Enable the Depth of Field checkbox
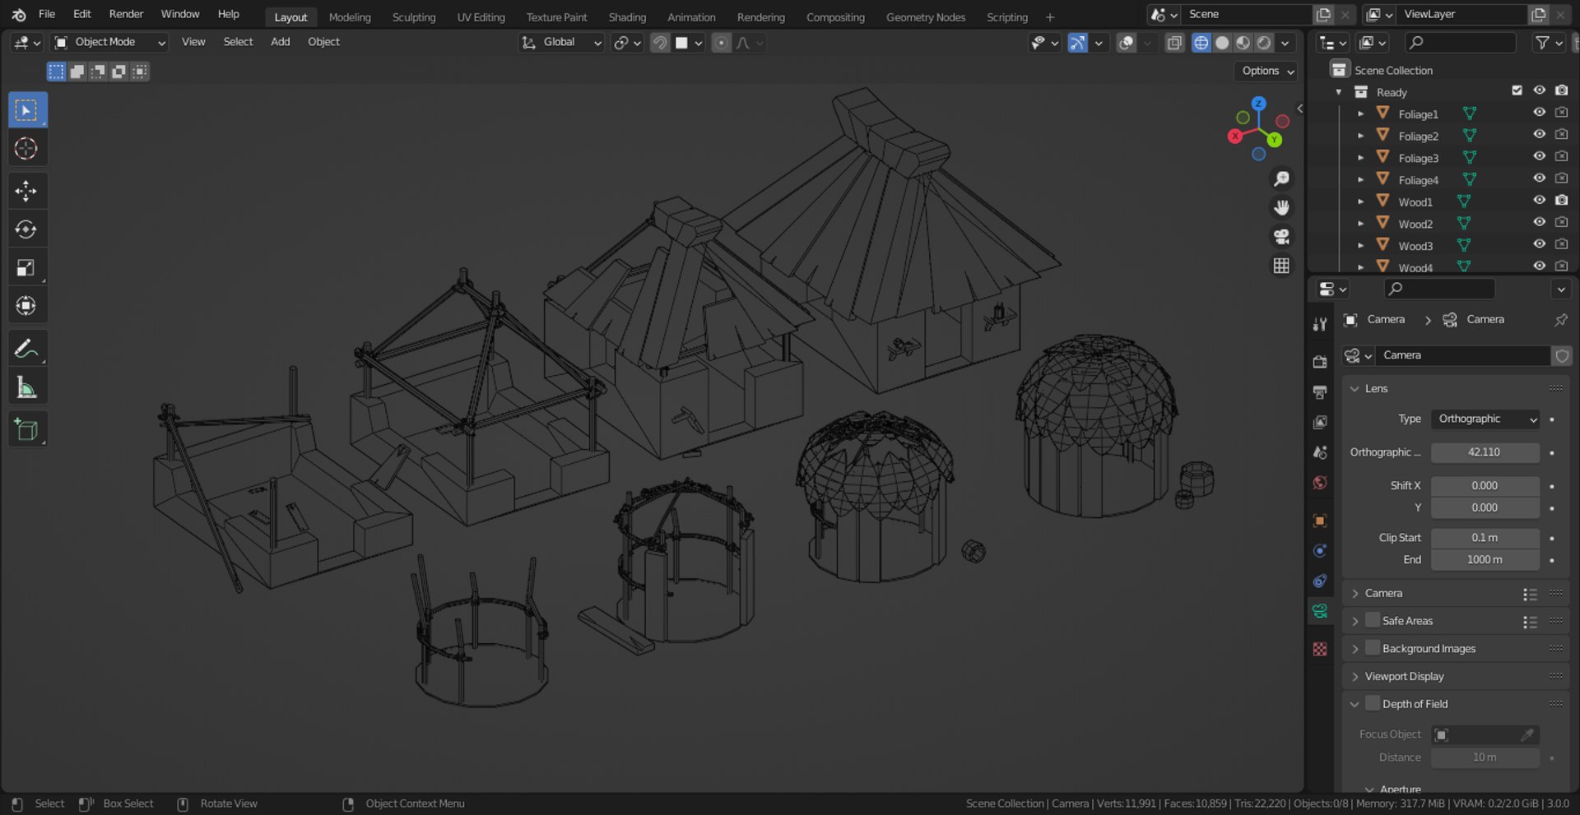The width and height of the screenshot is (1580, 815). tap(1373, 703)
